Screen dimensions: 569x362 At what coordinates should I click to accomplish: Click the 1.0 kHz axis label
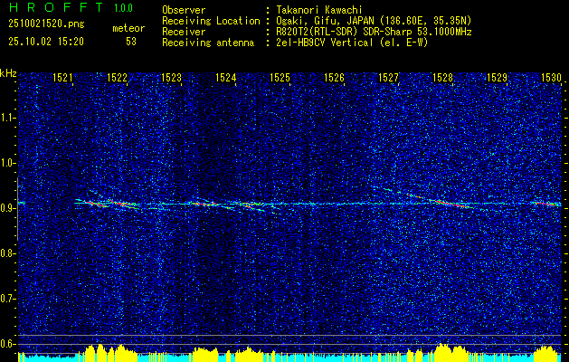coord(7,163)
